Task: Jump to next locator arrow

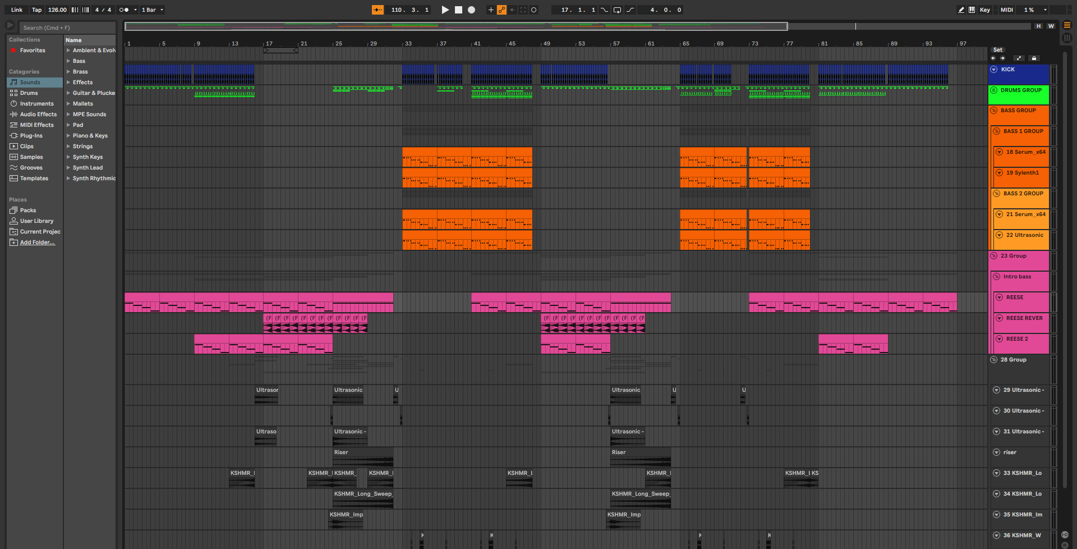Action: pyautogui.click(x=1002, y=58)
